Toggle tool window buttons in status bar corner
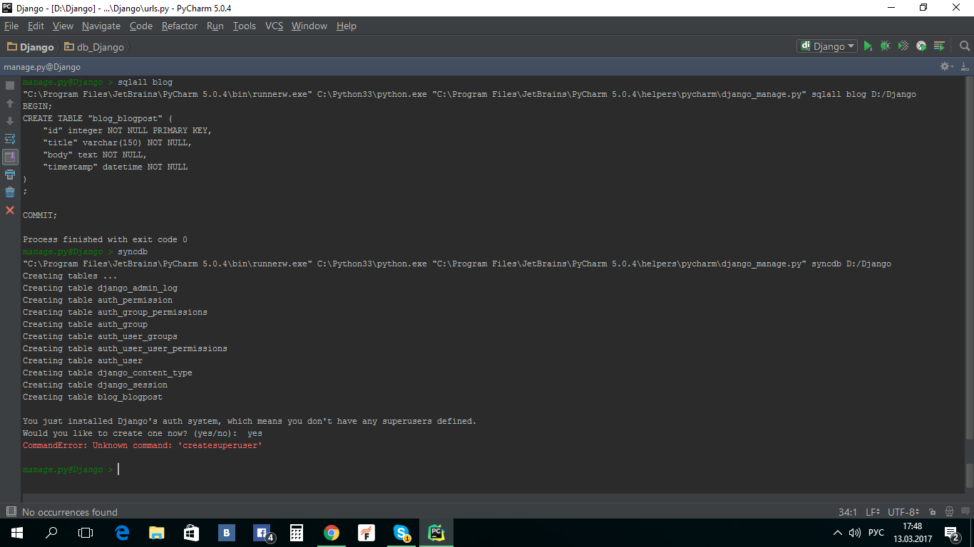 [11, 511]
